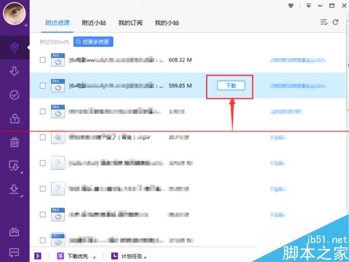Click the list sort icon at top right
The width and height of the screenshot is (349, 262).
(x=324, y=22)
